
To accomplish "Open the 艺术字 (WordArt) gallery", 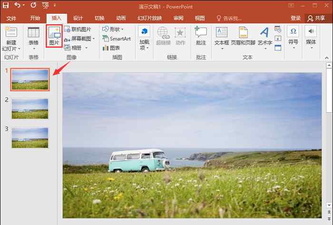I will click(x=265, y=38).
